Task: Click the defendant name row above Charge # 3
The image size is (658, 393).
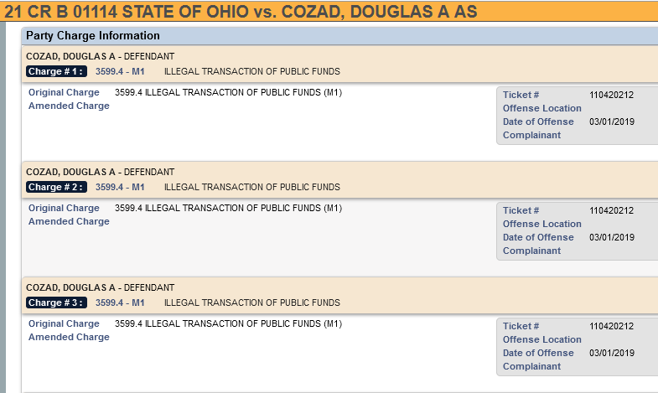Action: (100, 287)
